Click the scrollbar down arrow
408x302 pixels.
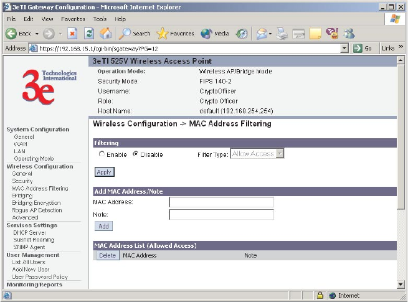point(401,285)
